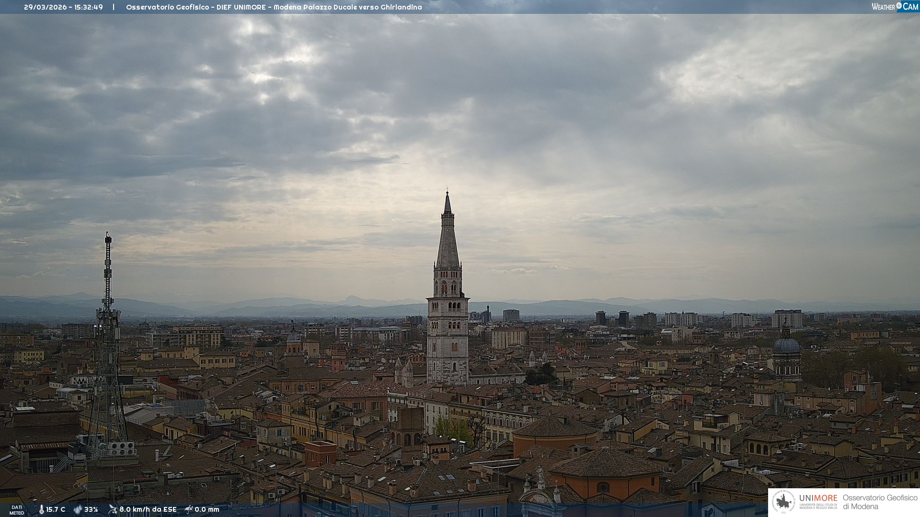Screen dimensions: 920x517
Task: Click the 8.0 km/h da ESE wind reading
Action: pyautogui.click(x=148, y=509)
